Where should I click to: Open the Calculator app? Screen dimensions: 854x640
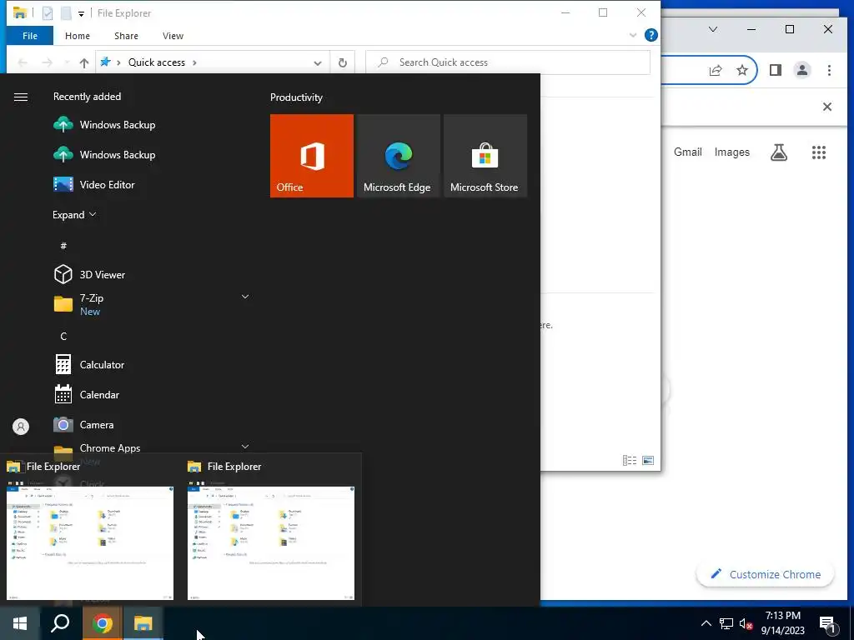tap(102, 365)
